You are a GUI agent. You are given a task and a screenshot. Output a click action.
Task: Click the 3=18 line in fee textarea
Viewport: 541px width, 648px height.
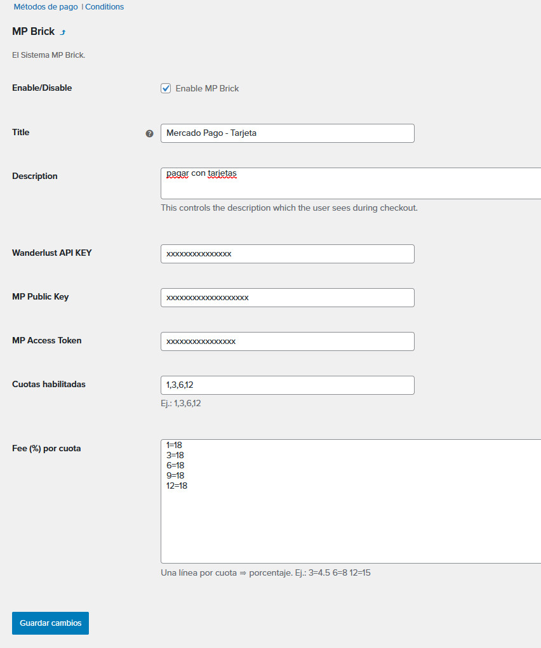175,455
